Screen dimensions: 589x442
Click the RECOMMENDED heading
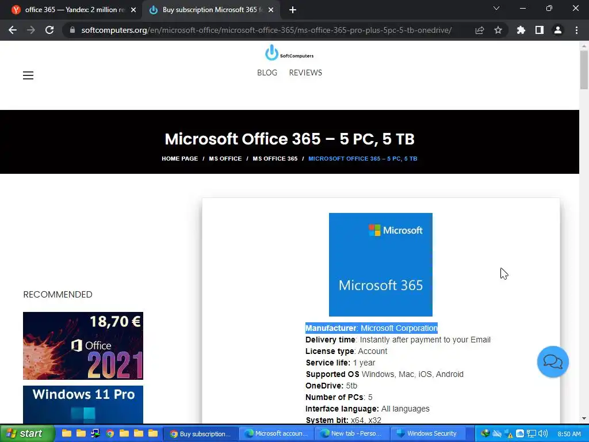click(x=58, y=294)
